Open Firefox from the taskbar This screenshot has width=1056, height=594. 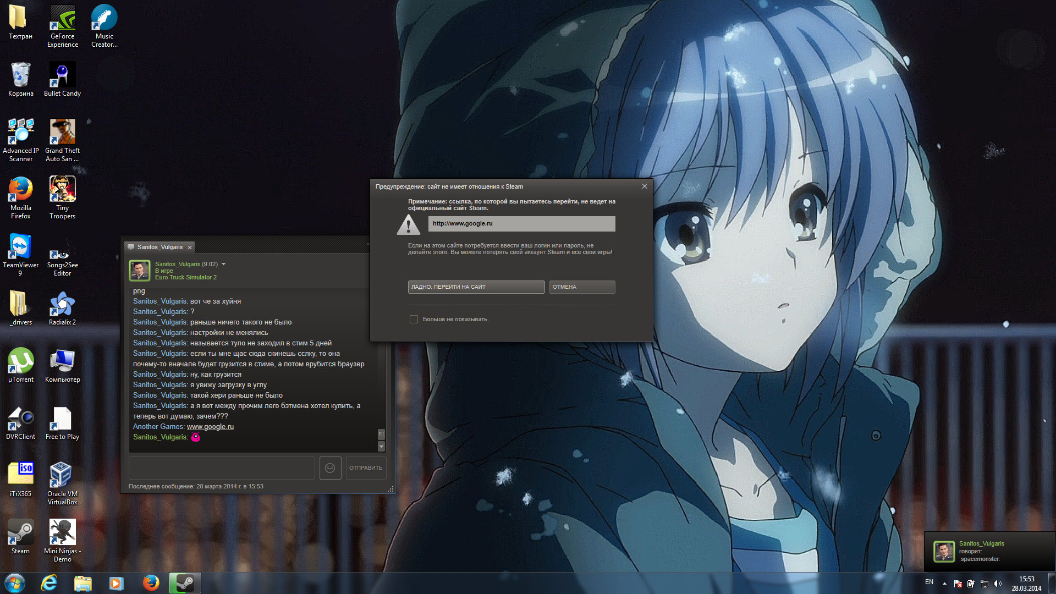(x=151, y=583)
